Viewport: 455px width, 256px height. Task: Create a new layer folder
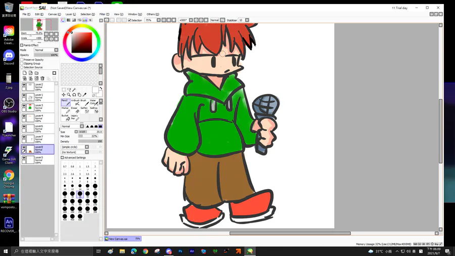(x=36, y=73)
